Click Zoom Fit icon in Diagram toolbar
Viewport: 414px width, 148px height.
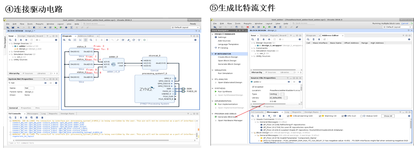tap(75, 40)
